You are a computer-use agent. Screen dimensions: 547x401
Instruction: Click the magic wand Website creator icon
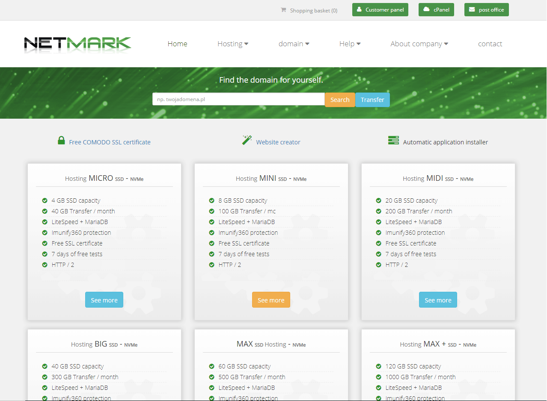(247, 140)
